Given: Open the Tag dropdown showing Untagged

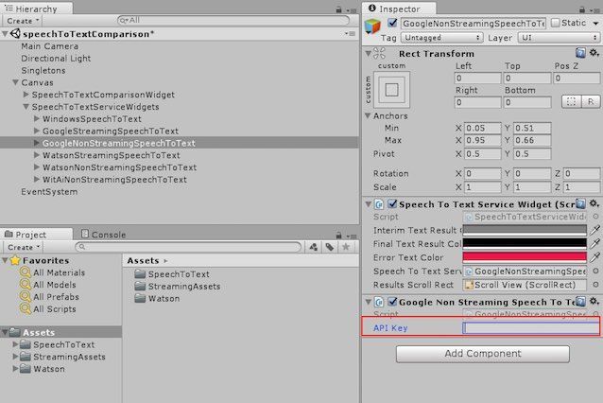Looking at the screenshot, I should point(442,38).
